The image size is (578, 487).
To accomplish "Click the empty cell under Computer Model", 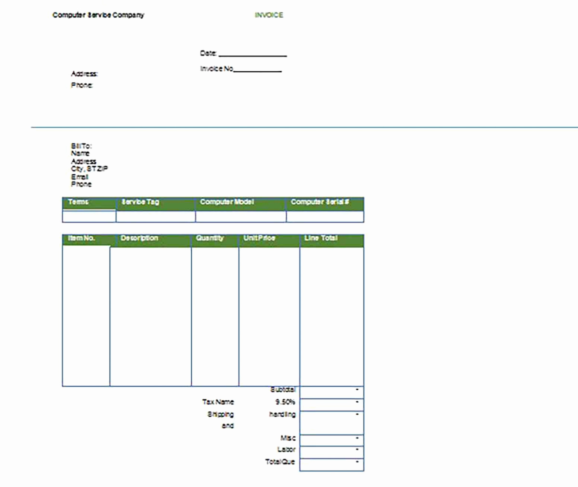I will tap(241, 216).
